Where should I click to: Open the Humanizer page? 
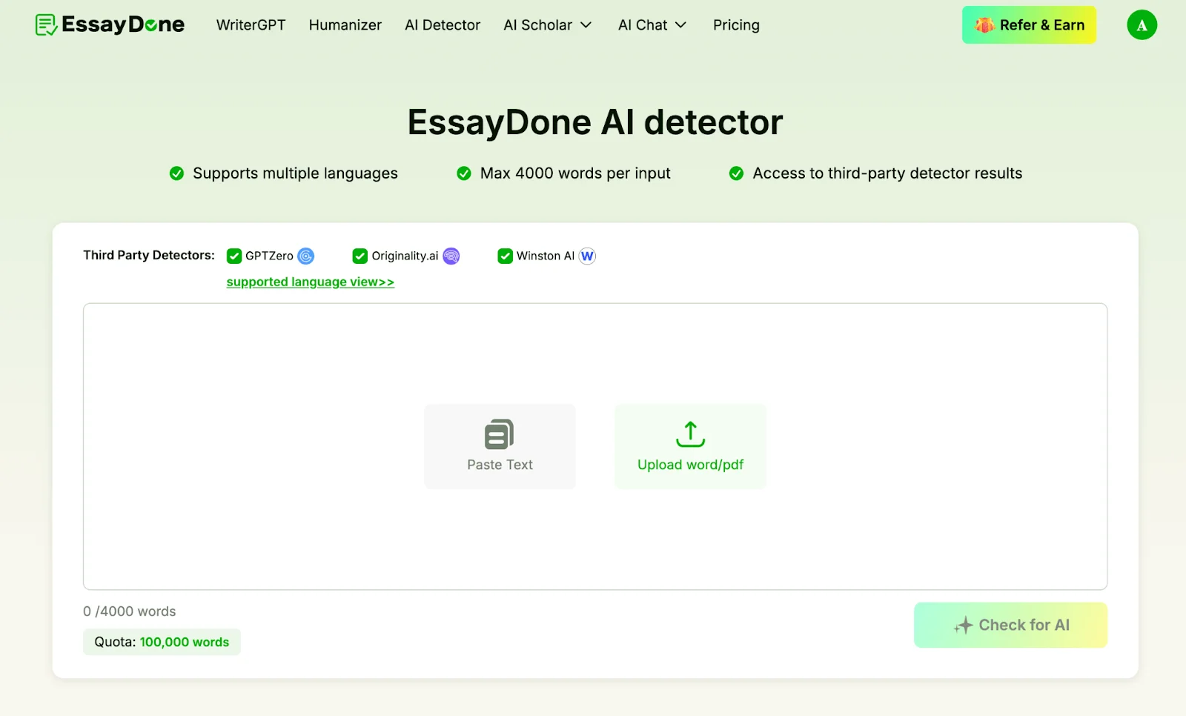(x=345, y=25)
